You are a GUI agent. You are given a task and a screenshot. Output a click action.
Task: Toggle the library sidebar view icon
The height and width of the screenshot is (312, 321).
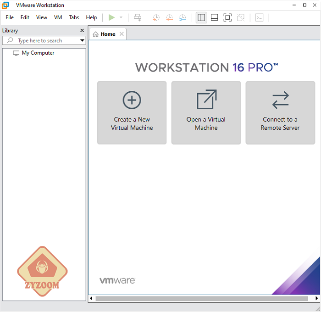201,17
